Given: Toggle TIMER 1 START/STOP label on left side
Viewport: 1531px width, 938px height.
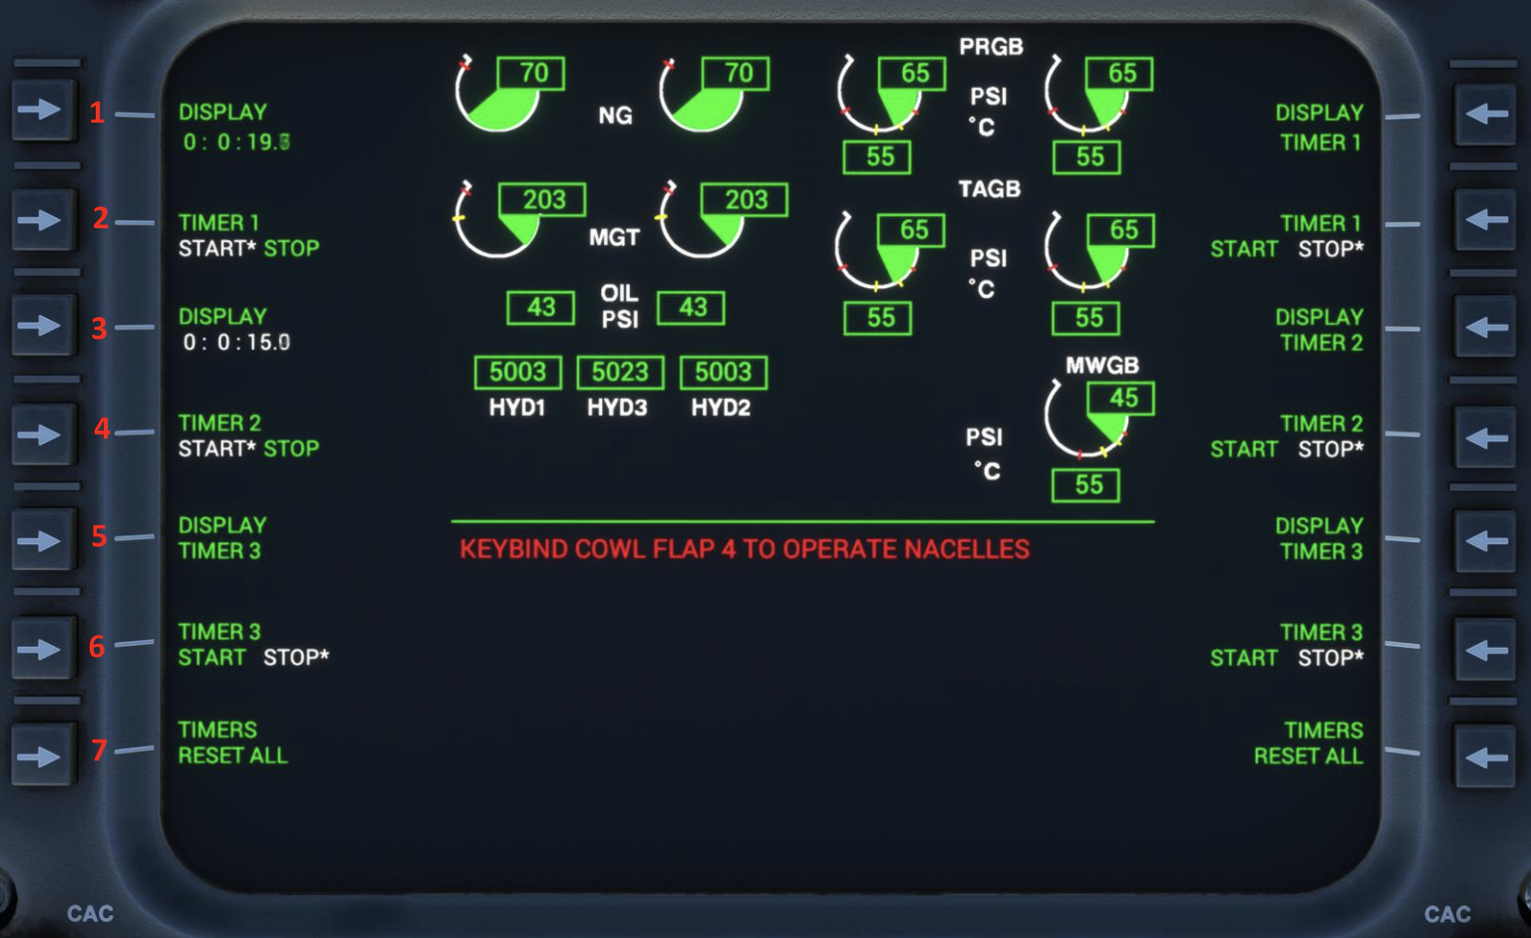Looking at the screenshot, I should [x=248, y=236].
